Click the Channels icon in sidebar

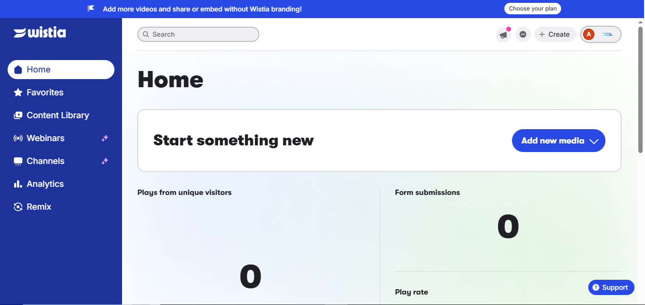[18, 161]
